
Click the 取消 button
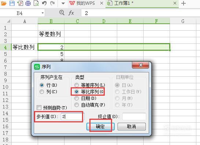[x=132, y=127]
